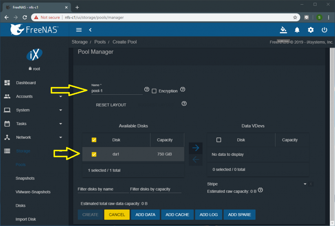Screen dimensions: 335x226
Task: Click the power icon in the toolbar
Action: point(324,30)
